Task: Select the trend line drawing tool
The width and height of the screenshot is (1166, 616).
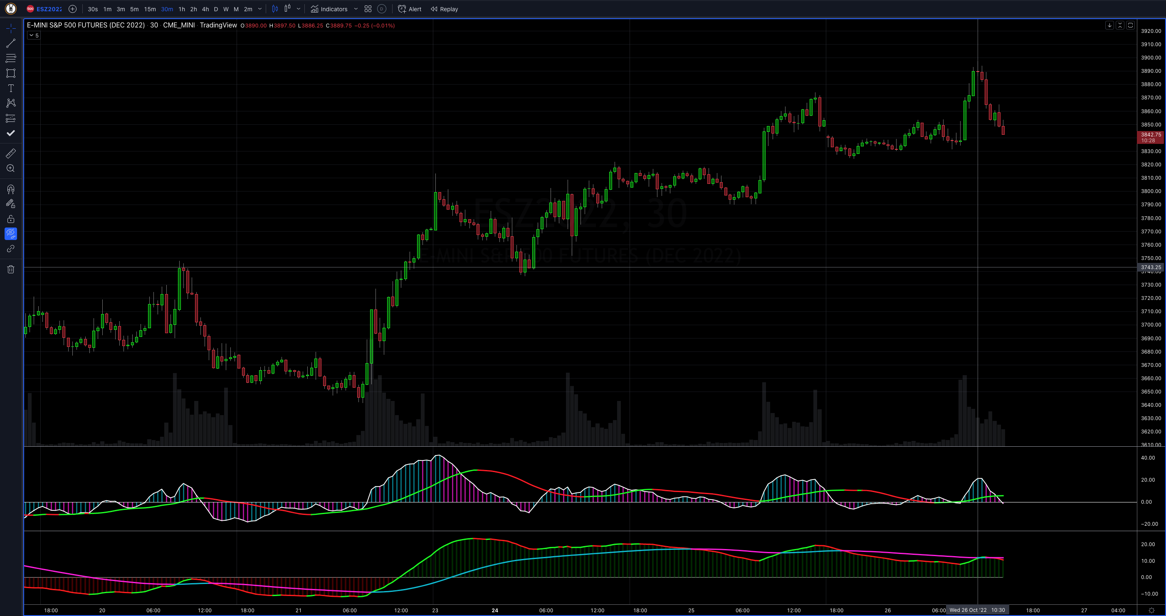Action: coord(11,43)
